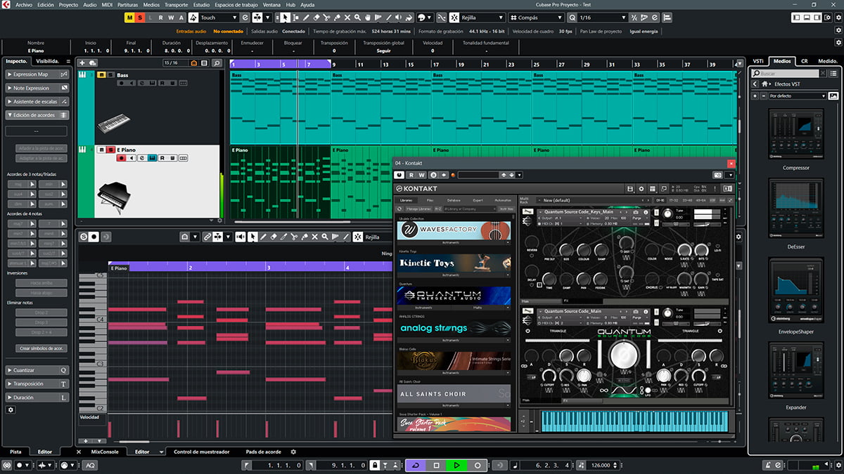Click the Record transport button
Viewport: 844px width, 474px height.
tap(478, 465)
